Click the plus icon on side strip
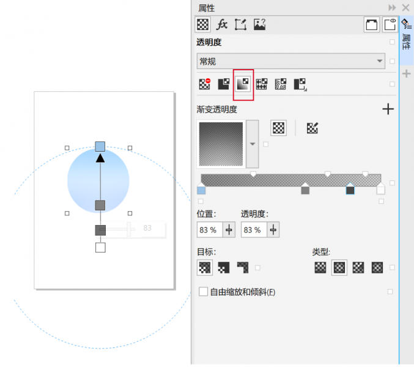Screen dimensions: 414x367 [x=406, y=73]
